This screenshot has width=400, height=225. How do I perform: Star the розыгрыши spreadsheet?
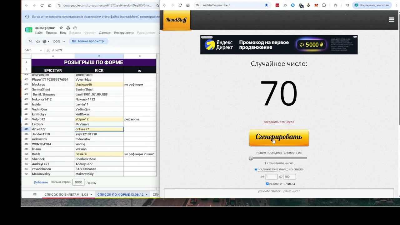click(61, 28)
